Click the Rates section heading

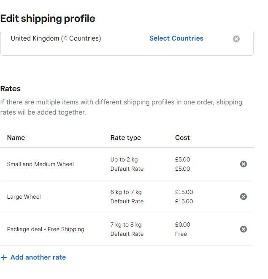pyautogui.click(x=11, y=89)
